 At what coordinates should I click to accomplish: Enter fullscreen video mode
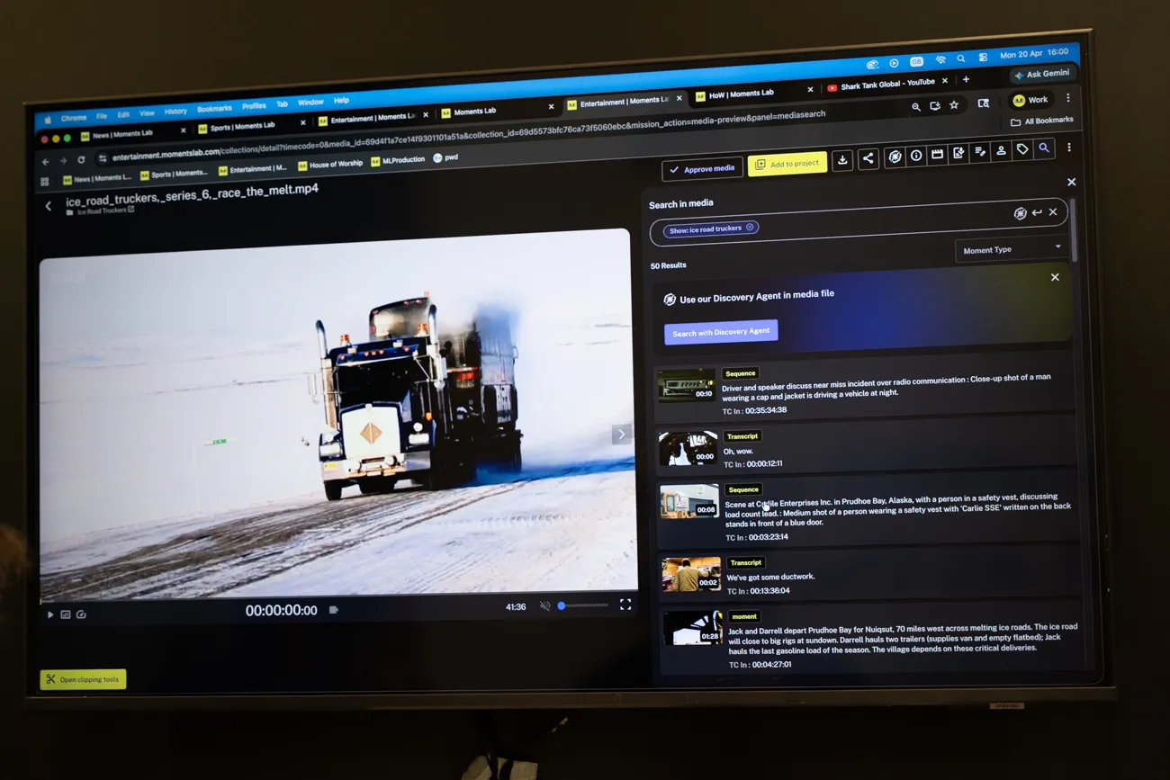[x=625, y=605]
